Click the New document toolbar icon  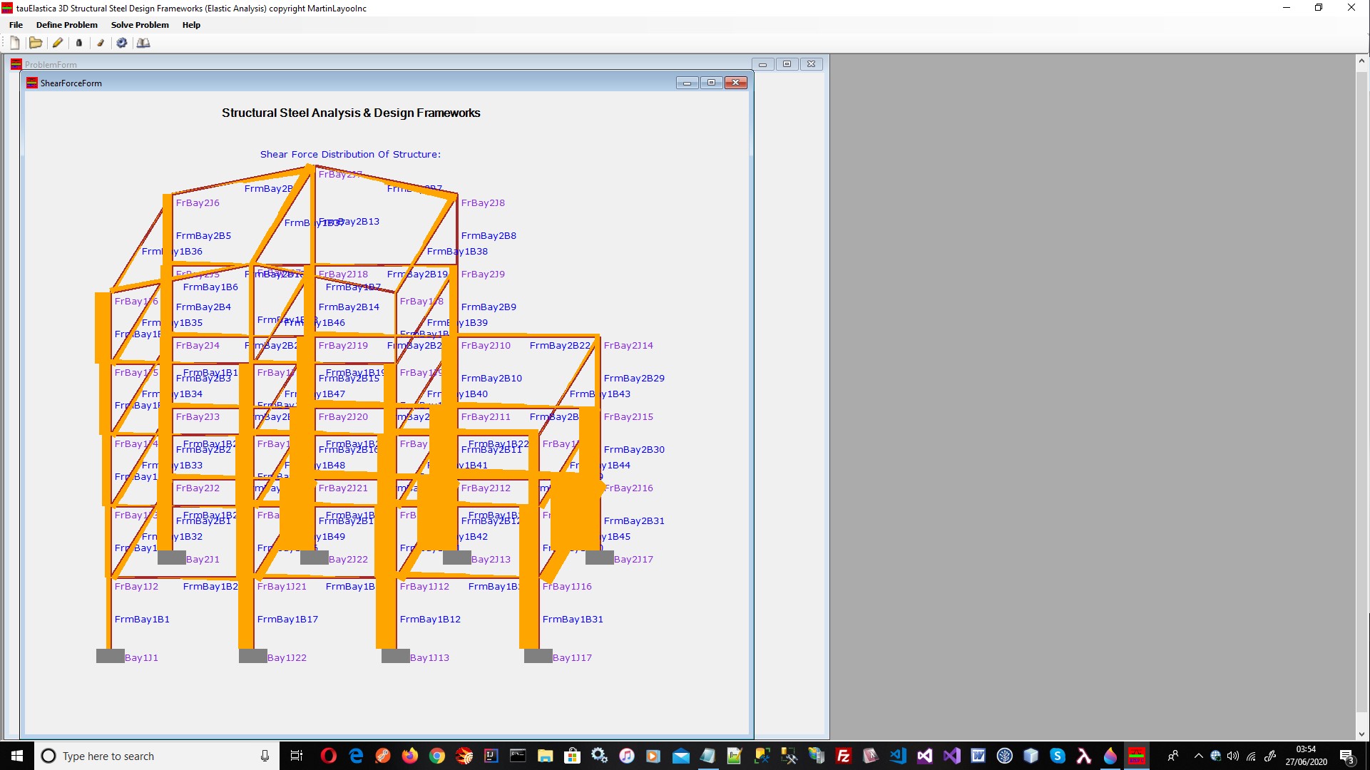(15, 43)
